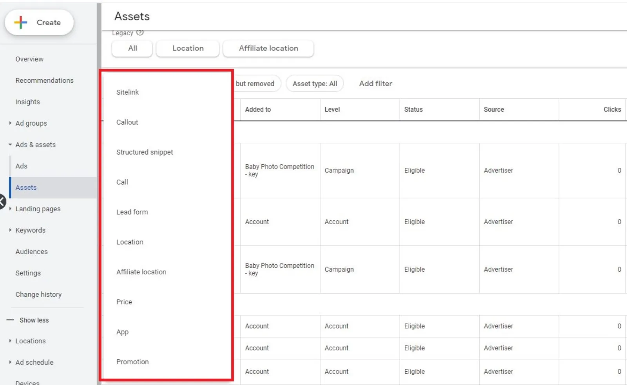Choose Promotion asset type
The image size is (627, 385).
(132, 362)
